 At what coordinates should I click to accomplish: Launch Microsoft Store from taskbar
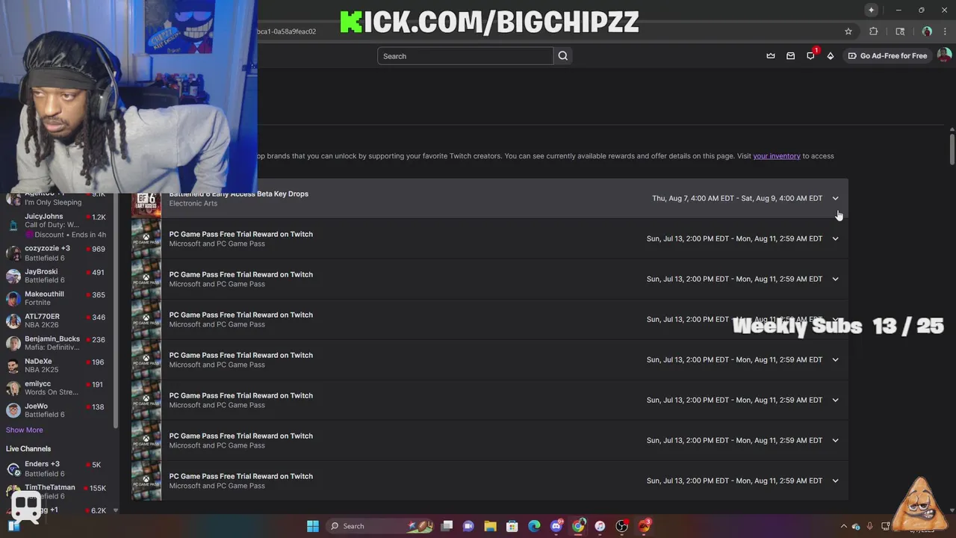(512, 526)
